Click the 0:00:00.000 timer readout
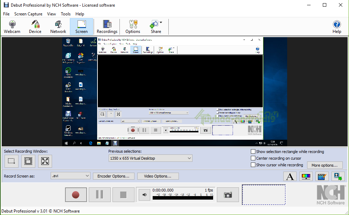The height and width of the screenshot is (215, 349). click(163, 190)
